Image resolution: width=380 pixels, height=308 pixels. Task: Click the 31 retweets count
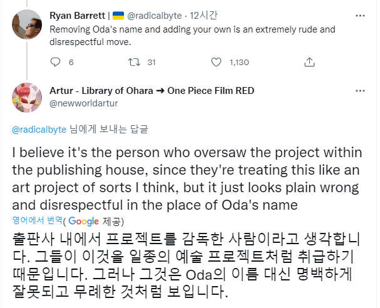[151, 62]
